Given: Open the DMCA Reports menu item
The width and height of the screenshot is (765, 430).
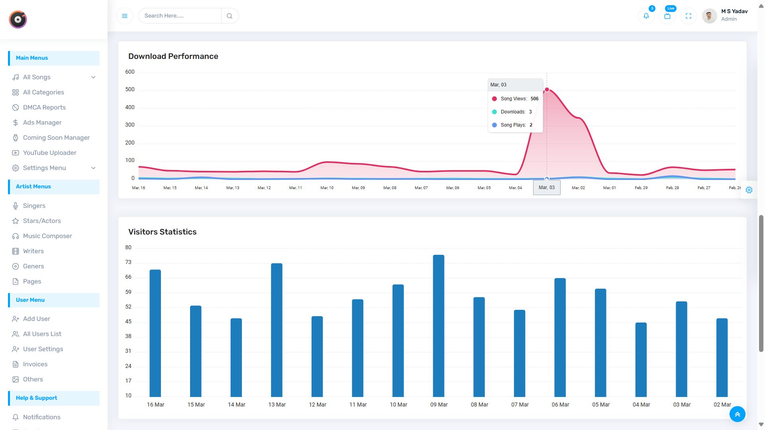Looking at the screenshot, I should pos(44,107).
